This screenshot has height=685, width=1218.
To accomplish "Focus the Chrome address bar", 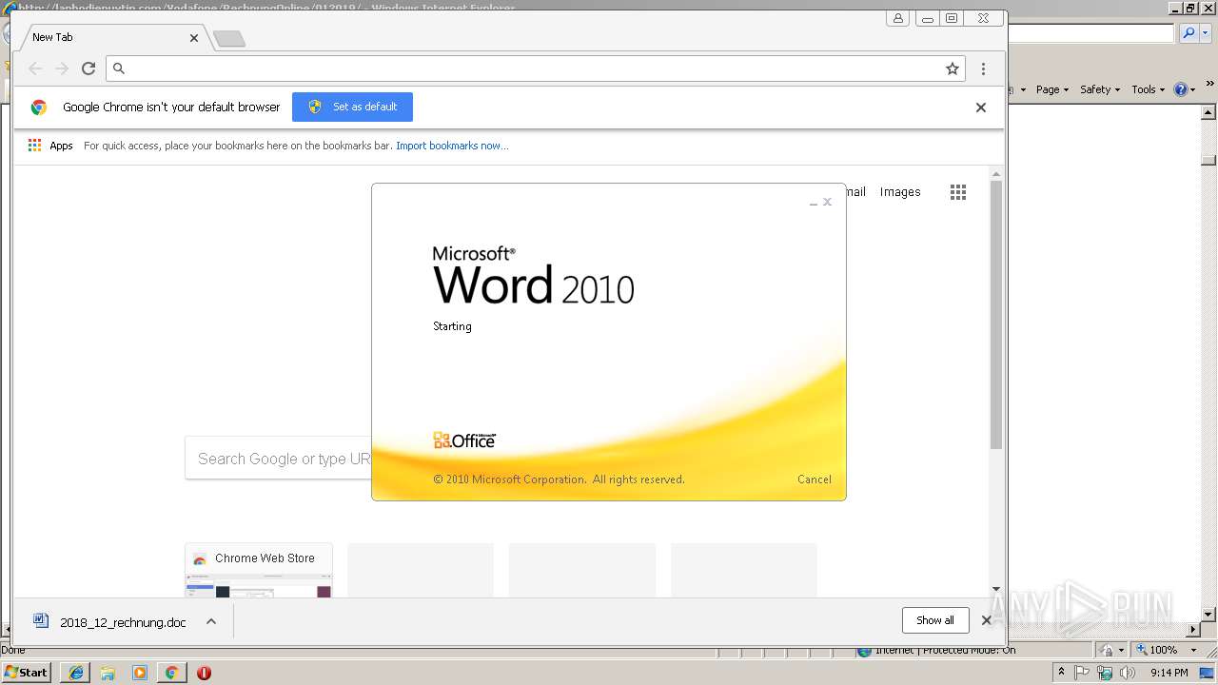I will coord(535,68).
